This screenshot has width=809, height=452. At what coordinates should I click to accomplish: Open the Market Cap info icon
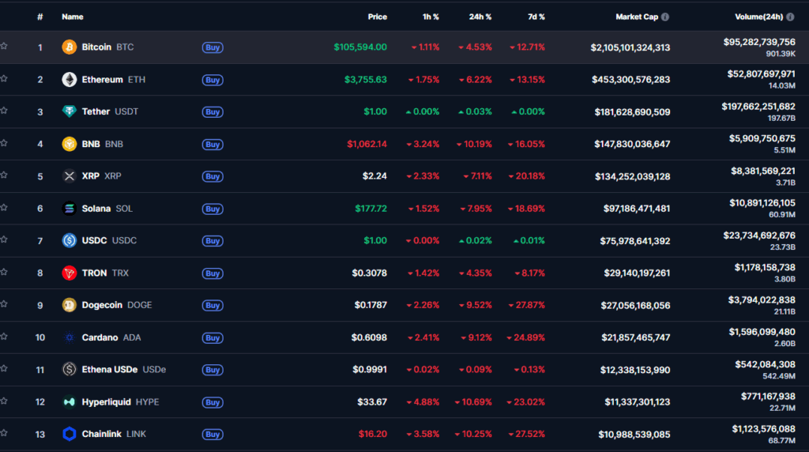click(665, 17)
